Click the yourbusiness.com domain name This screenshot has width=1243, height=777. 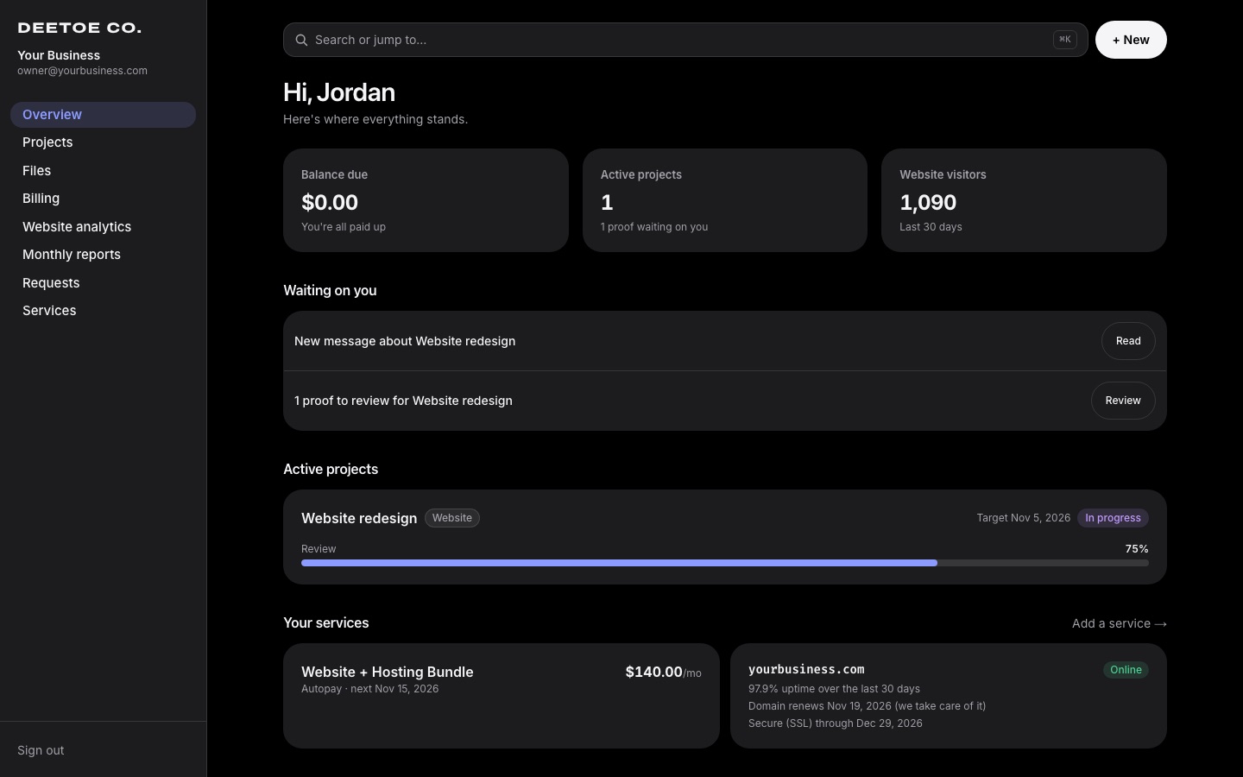(x=806, y=669)
